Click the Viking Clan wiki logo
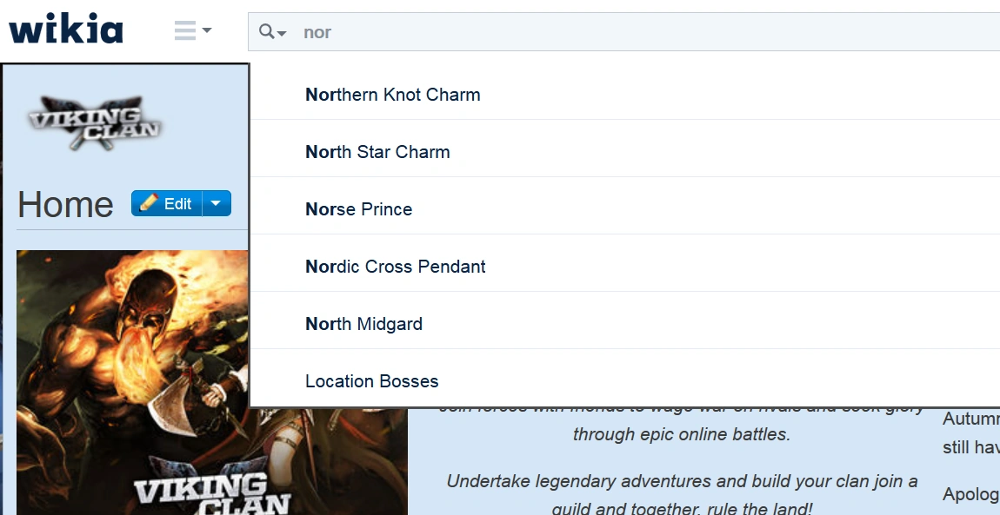 coord(95,122)
